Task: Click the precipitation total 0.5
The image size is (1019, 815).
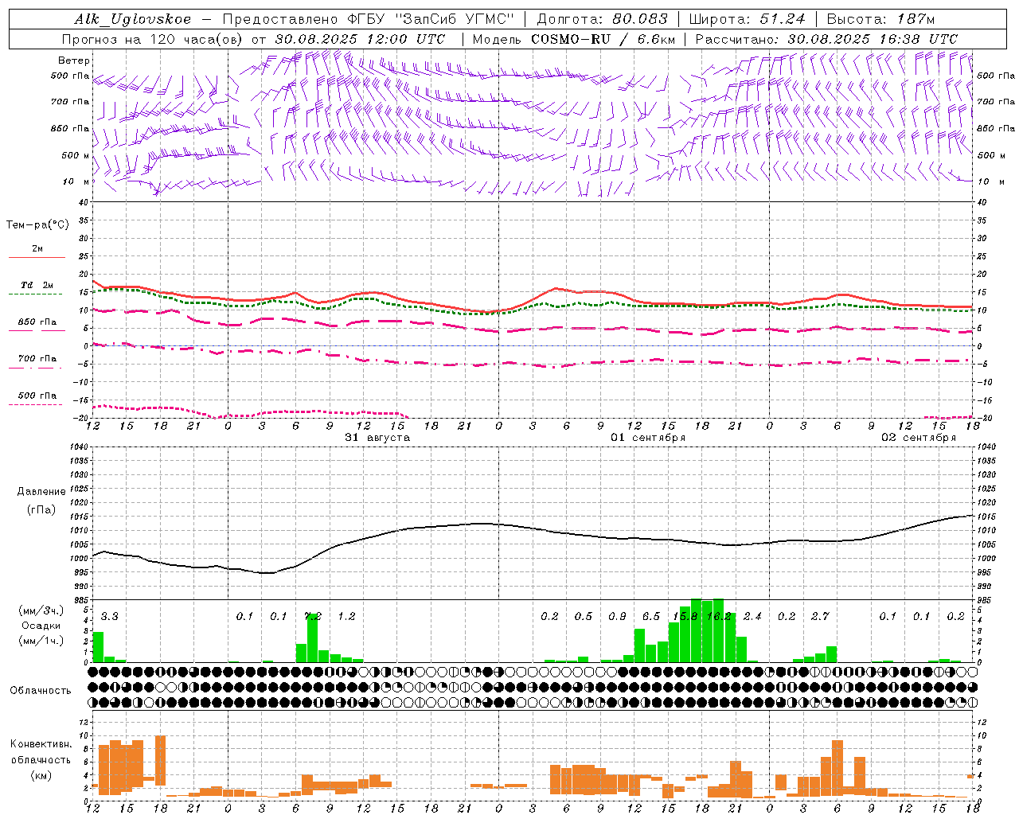Action: [584, 616]
